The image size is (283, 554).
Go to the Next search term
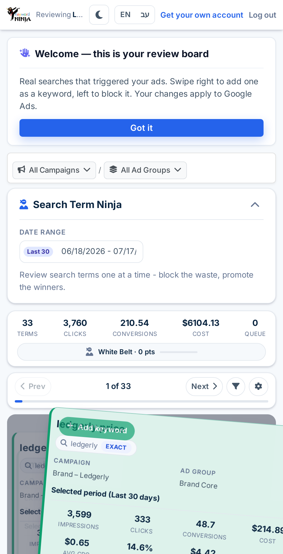coord(204,386)
